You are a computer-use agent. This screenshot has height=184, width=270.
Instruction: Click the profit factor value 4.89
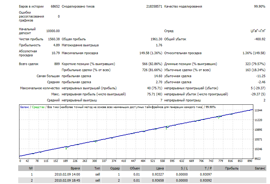click(x=56, y=45)
